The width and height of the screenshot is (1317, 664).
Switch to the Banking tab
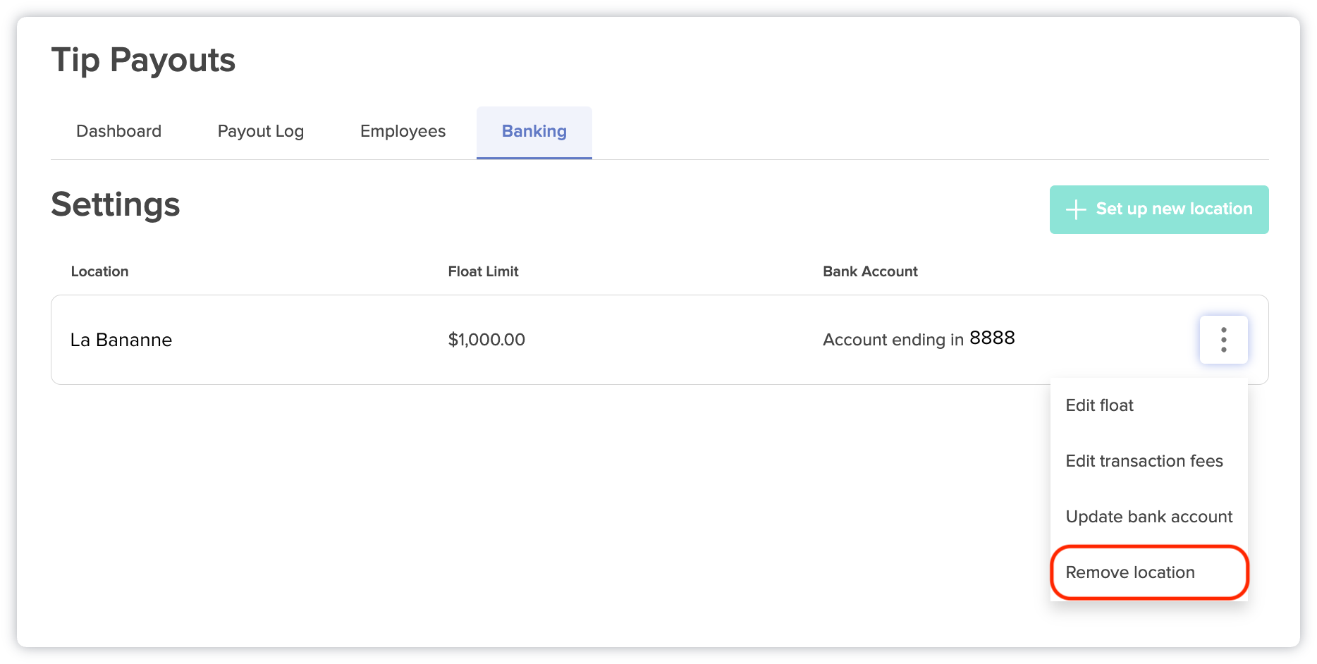[x=534, y=131]
